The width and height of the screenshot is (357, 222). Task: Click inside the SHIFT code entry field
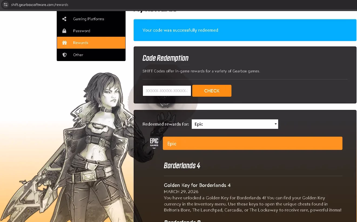click(167, 91)
